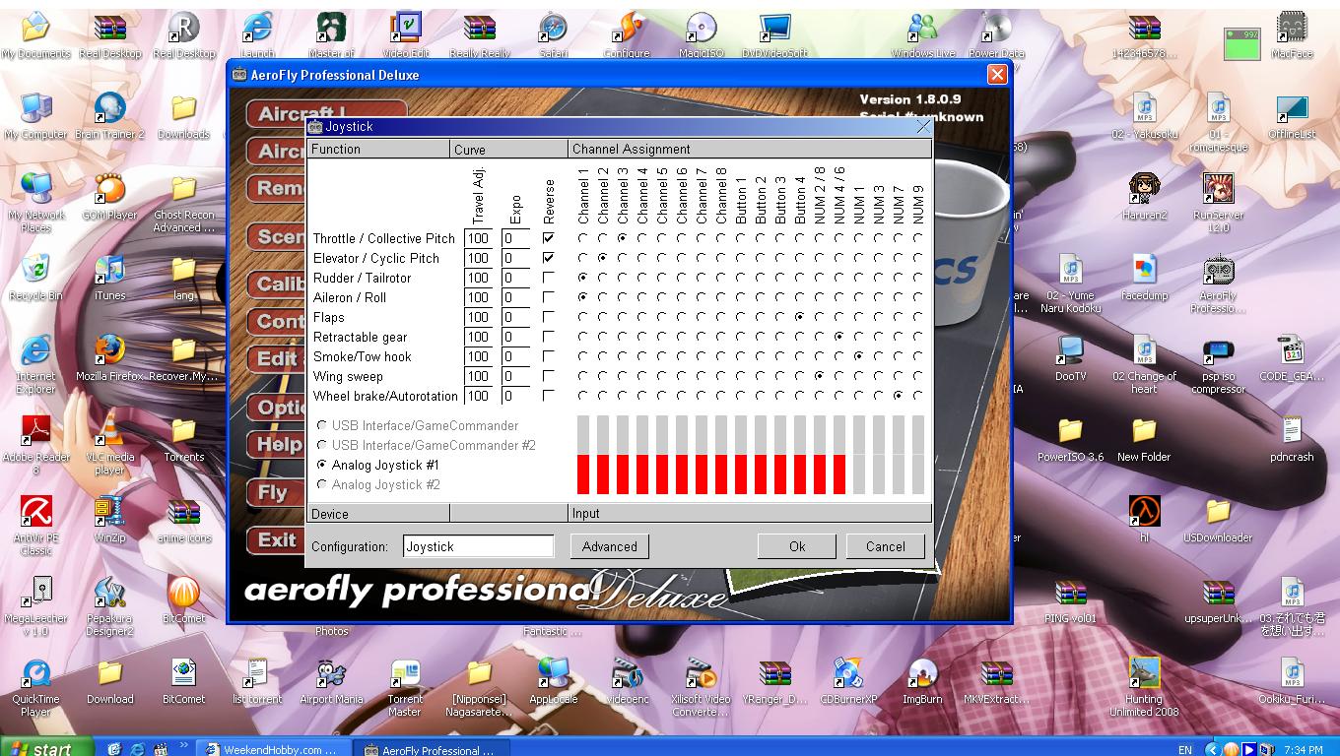The image size is (1340, 756).
Task: Open the Mozilla Firefox desktop shortcut
Action: coord(109,351)
